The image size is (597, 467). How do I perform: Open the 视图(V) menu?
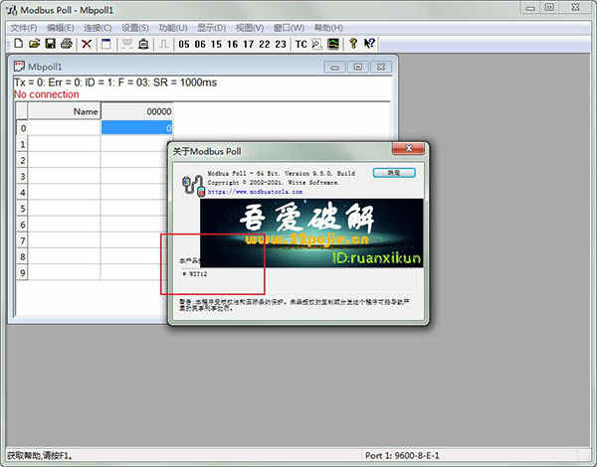(x=250, y=28)
